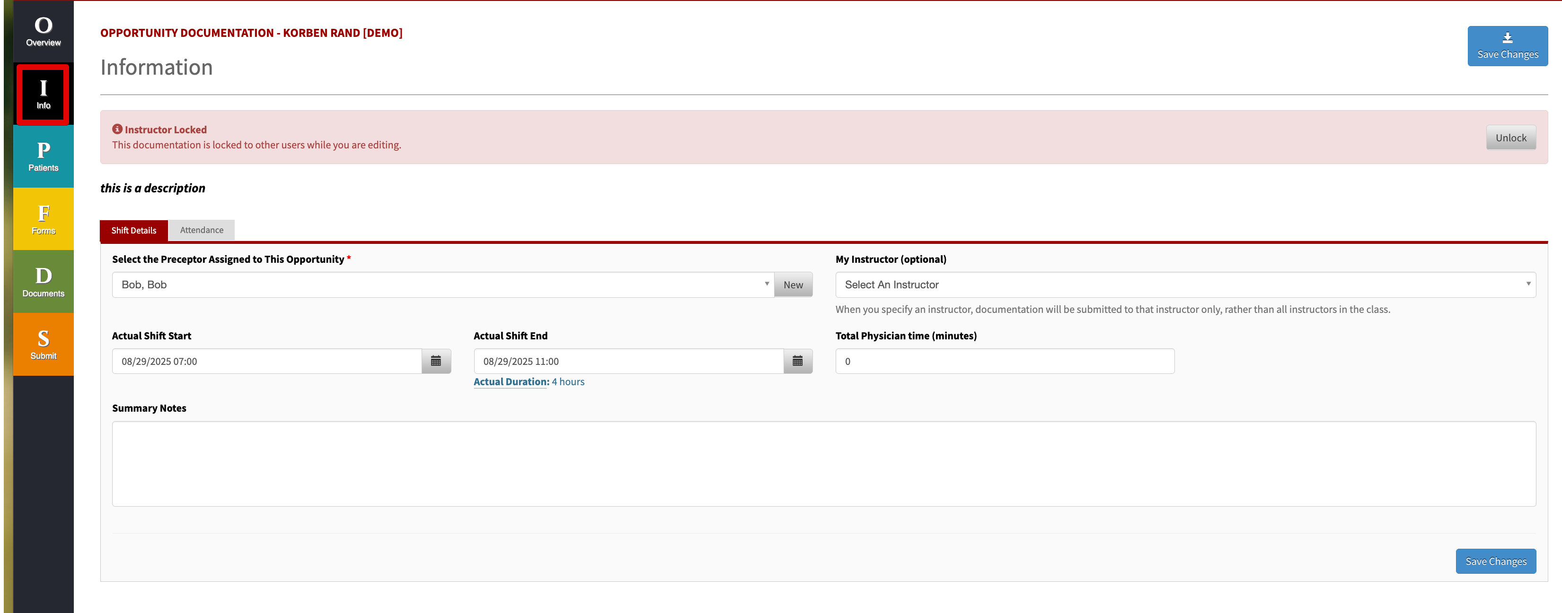The image size is (1562, 613).
Task: Switch to the Attendance tab
Action: tap(201, 230)
